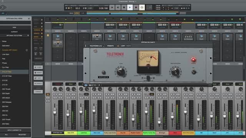The image size is (246, 138).
Task: Click the COPY button in the sidebar
Action: point(38,78)
